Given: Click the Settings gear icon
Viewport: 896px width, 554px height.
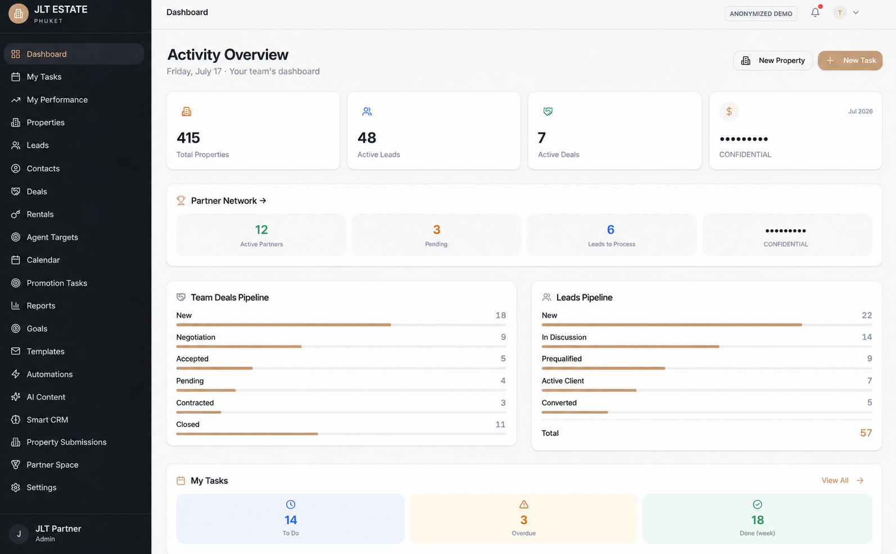Looking at the screenshot, I should click(16, 488).
